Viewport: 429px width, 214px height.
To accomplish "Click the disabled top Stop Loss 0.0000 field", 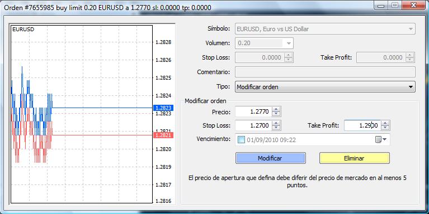I will [260, 57].
